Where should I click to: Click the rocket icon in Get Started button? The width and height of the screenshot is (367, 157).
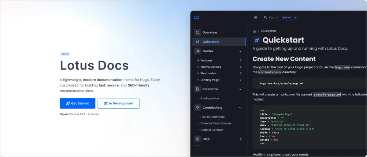68,104
